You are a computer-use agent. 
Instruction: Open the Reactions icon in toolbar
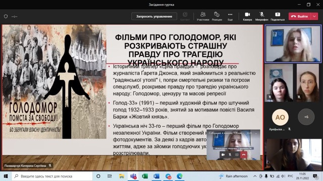pos(217,16)
